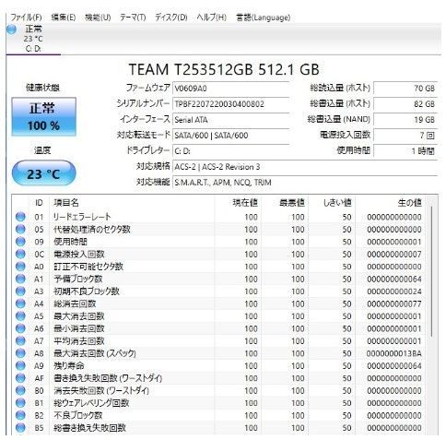
Task: Open the 機能(U) menu
Action: (98, 18)
